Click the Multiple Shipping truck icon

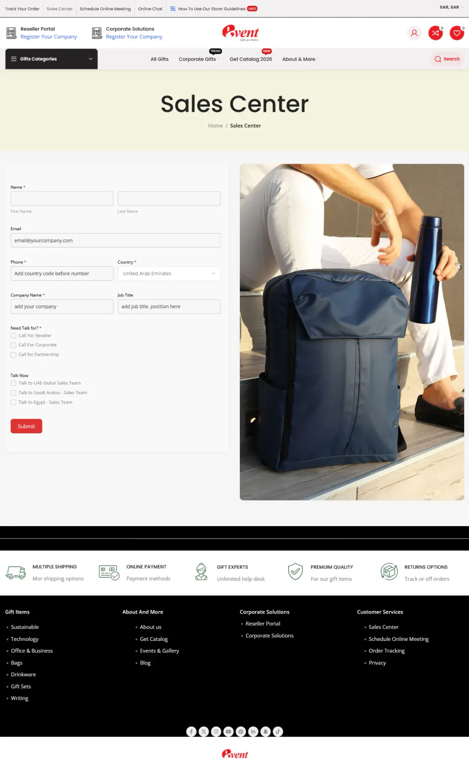(16, 572)
